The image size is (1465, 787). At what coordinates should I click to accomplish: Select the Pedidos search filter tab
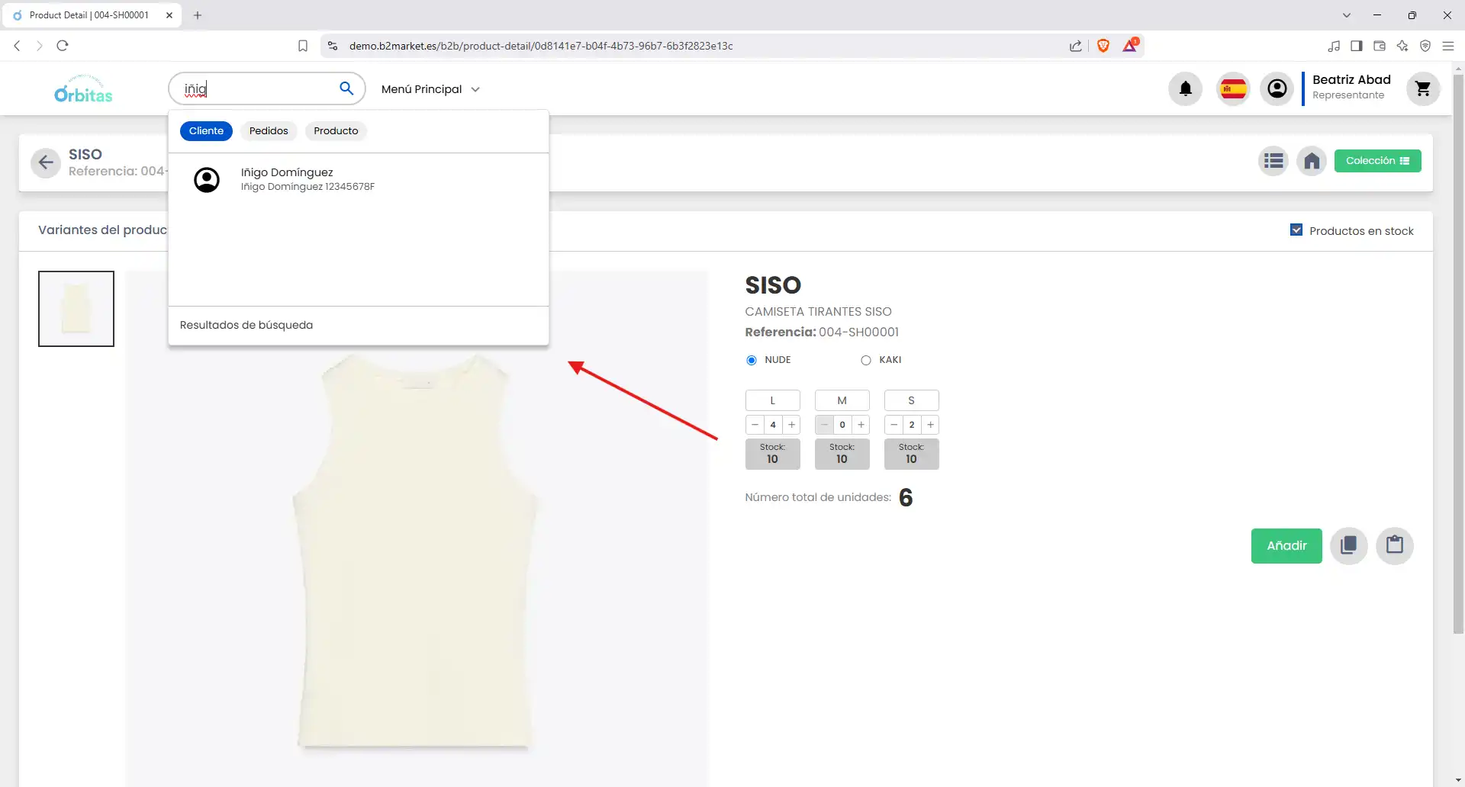[x=269, y=131]
